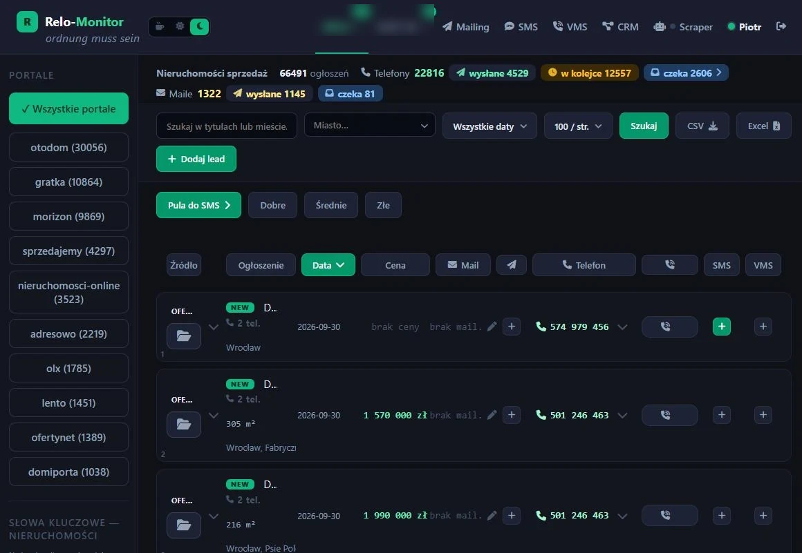Open folder icon for the 574 979 456 row

click(184, 336)
